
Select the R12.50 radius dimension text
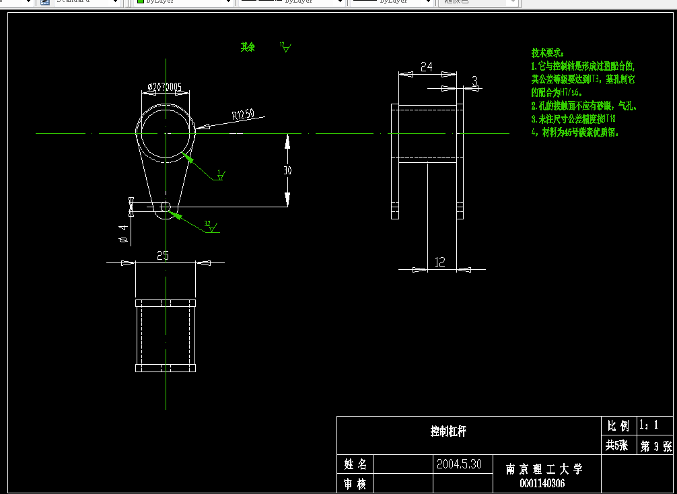coord(243,114)
